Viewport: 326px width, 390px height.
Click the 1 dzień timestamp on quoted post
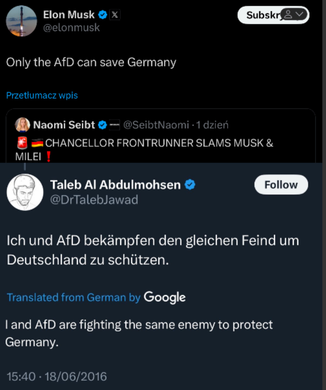pos(212,125)
